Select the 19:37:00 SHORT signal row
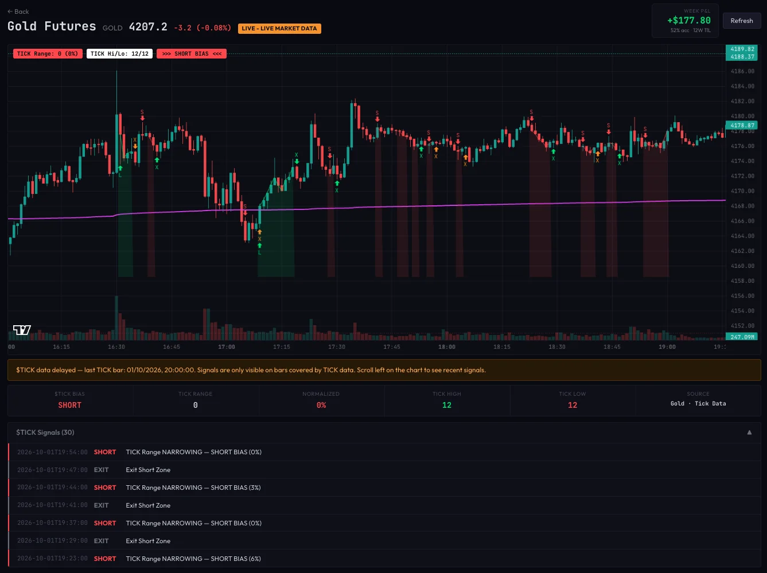Screen dimensions: 767x573 coord(384,523)
